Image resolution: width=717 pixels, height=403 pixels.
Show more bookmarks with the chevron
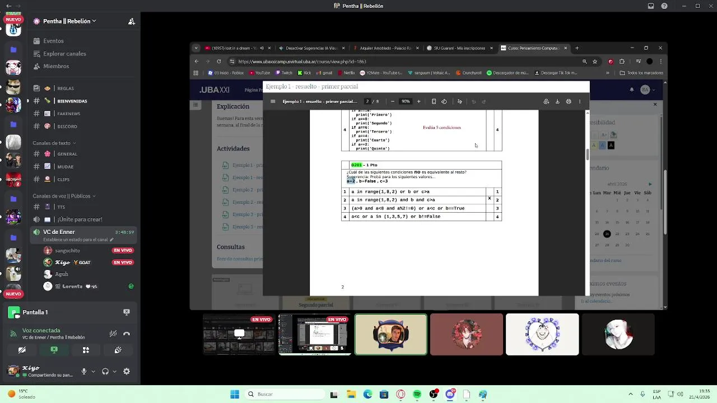(x=608, y=73)
